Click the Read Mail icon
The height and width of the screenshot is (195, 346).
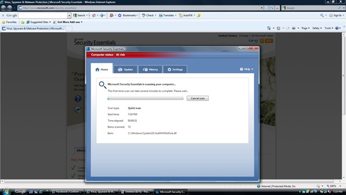[x=288, y=28]
